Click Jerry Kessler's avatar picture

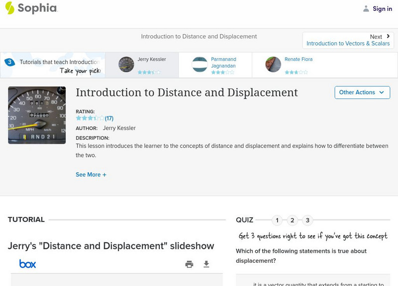coord(126,65)
